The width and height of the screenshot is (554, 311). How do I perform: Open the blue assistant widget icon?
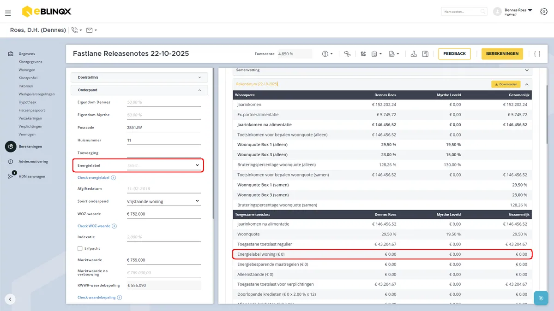click(x=541, y=298)
